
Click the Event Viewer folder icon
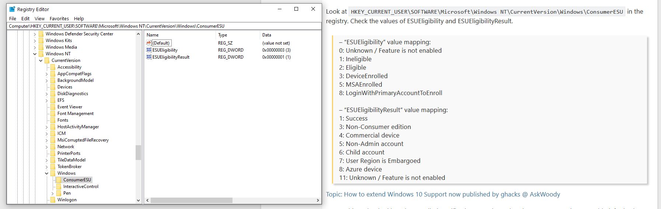[53, 107]
